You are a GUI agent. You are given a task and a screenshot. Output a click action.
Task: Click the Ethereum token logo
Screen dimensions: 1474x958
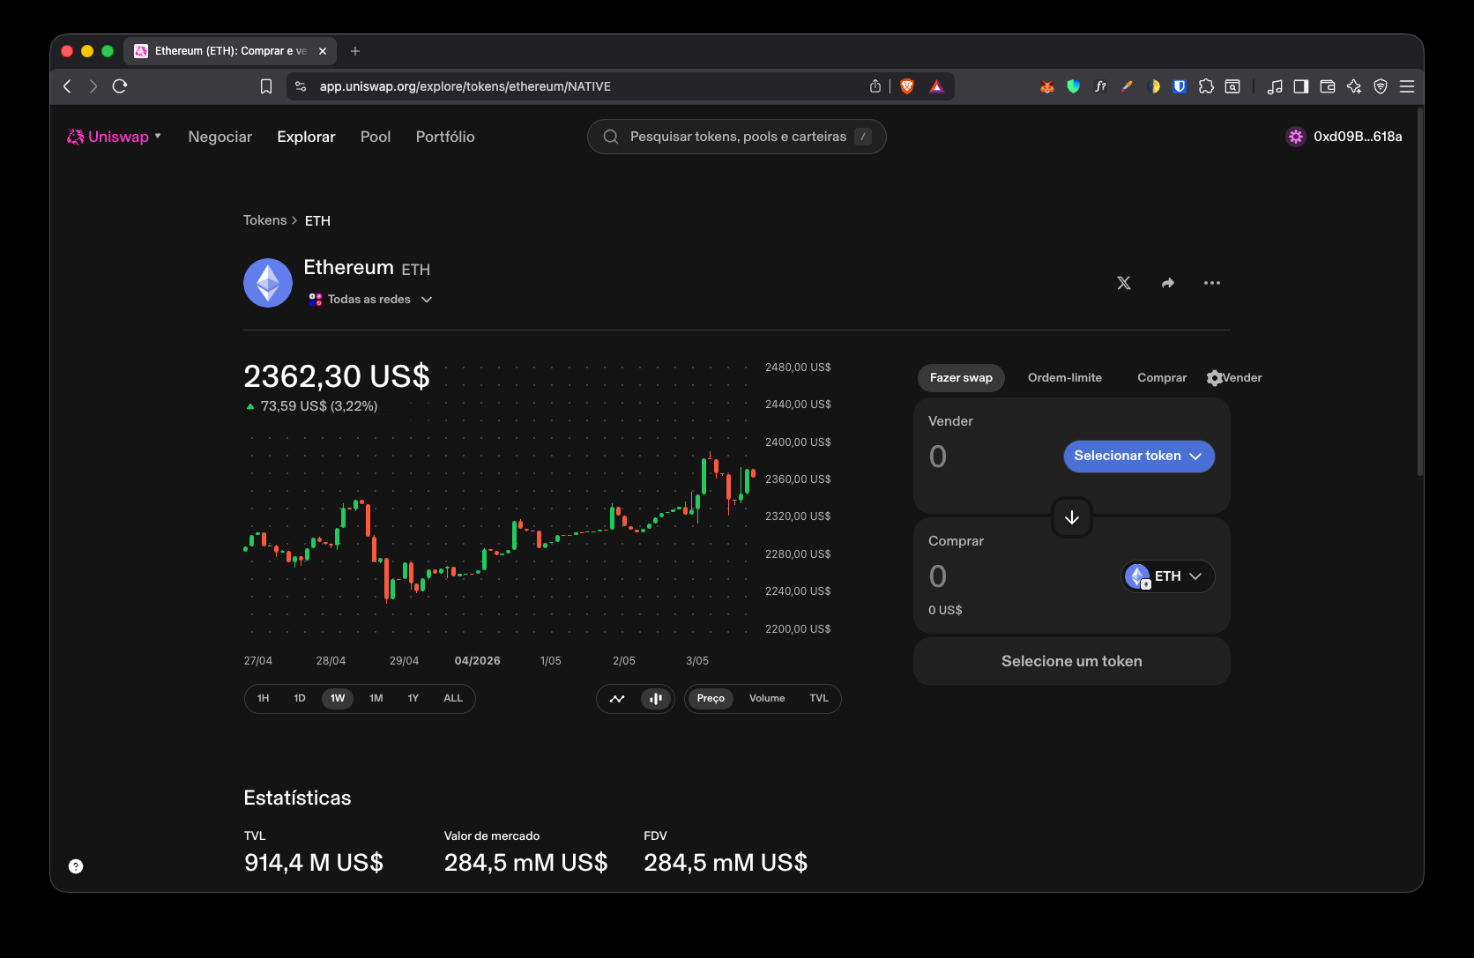pos(268,283)
